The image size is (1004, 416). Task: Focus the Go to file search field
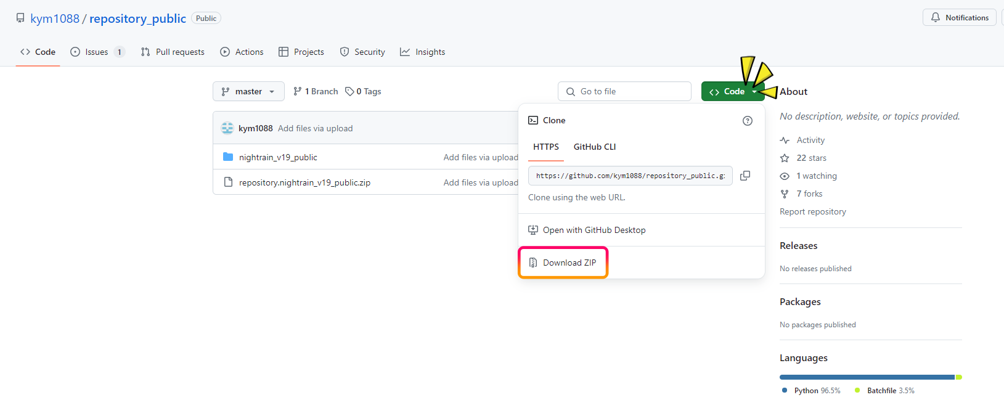(624, 91)
